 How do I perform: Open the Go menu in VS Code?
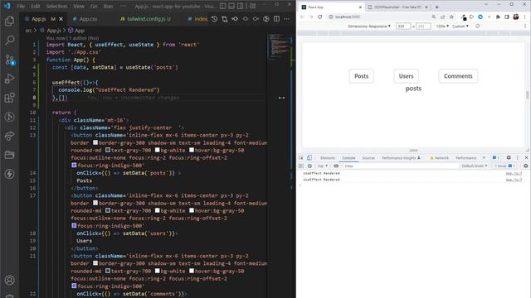click(x=94, y=6)
